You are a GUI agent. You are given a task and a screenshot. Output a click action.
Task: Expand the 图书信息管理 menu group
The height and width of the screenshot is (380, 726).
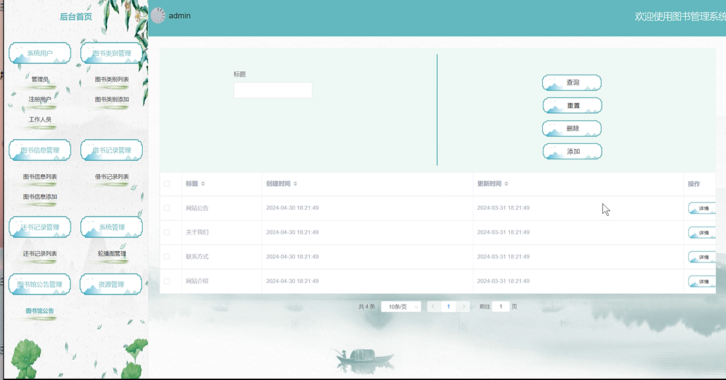[x=40, y=150]
